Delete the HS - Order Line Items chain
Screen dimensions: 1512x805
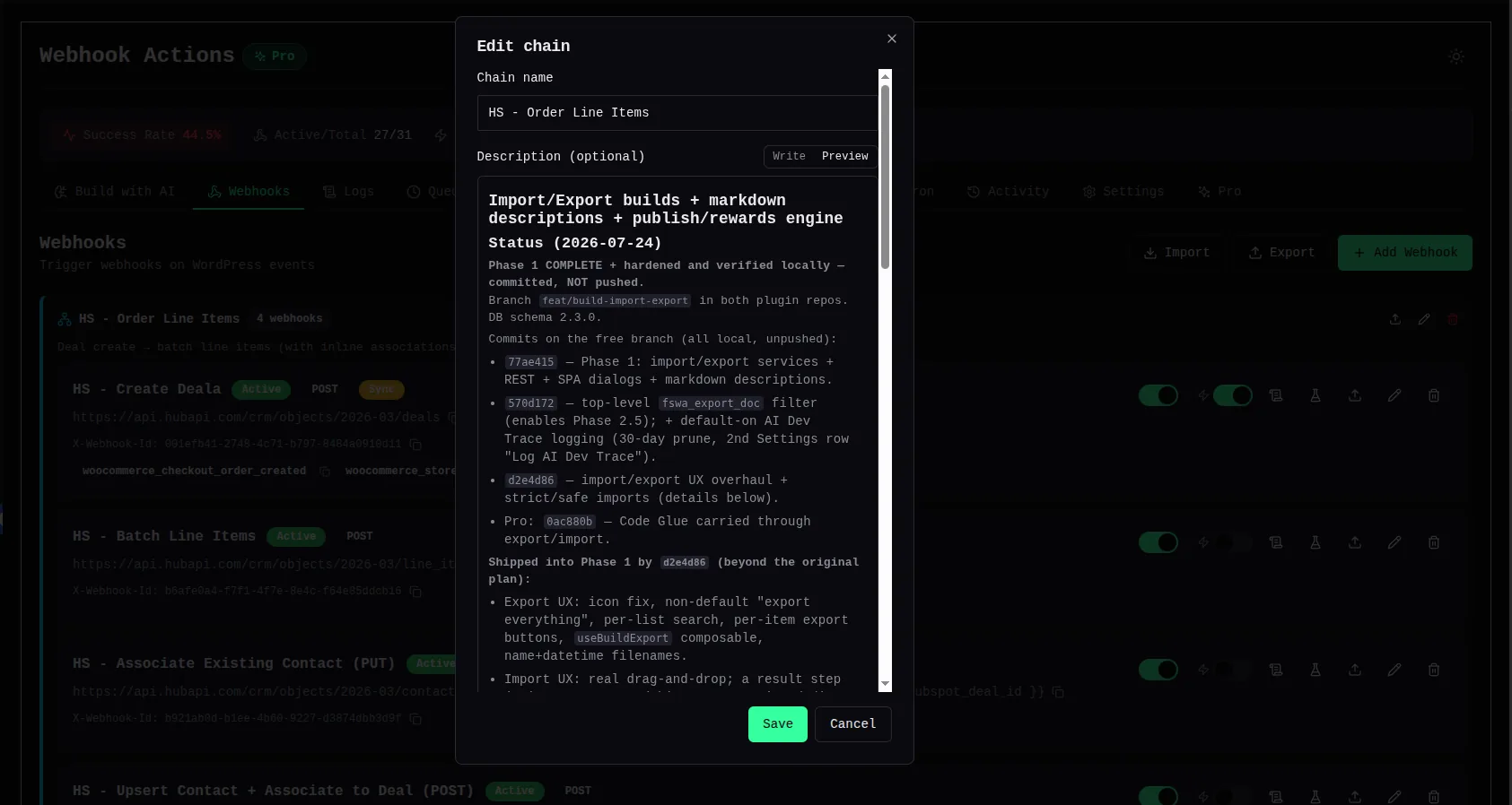click(x=1453, y=319)
